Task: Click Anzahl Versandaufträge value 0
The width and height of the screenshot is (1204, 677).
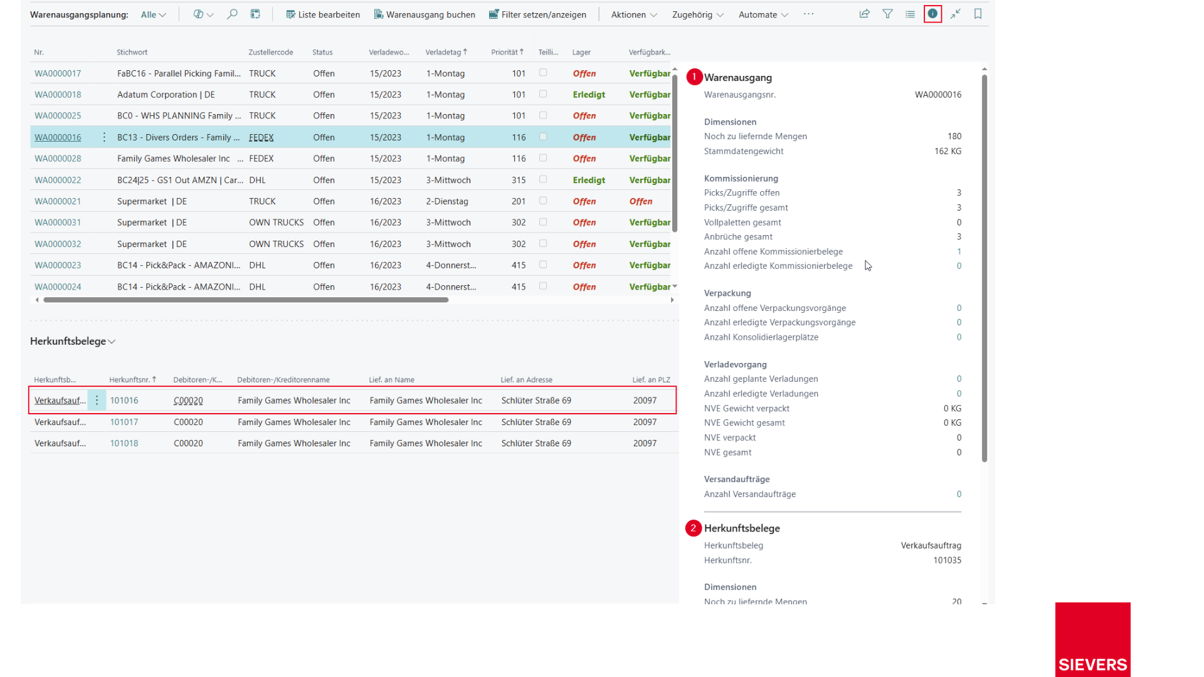Action: click(x=959, y=494)
